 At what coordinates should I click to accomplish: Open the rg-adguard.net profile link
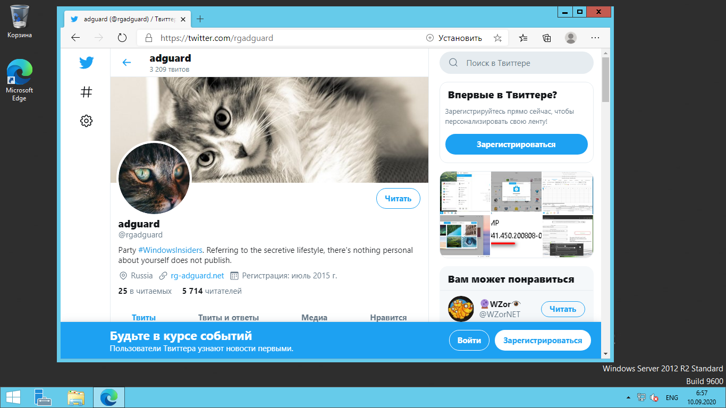197,276
